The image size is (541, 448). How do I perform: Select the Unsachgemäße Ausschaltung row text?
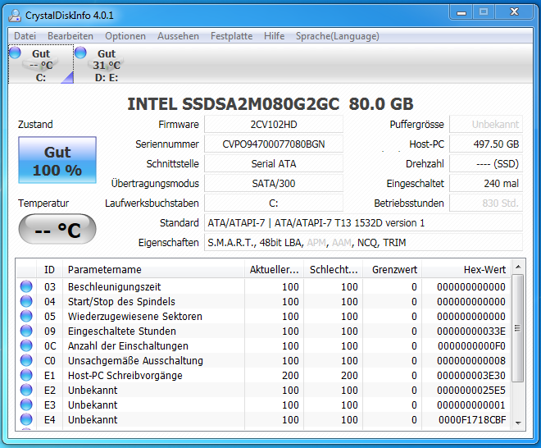coord(135,360)
